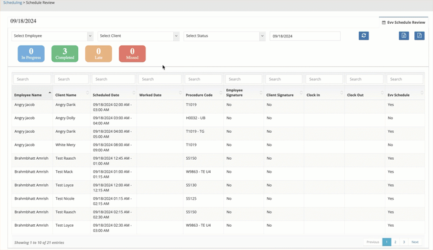The width and height of the screenshot is (433, 250).
Task: Click Showing 1 to 10 of 21 entries
Action: pyautogui.click(x=39, y=242)
